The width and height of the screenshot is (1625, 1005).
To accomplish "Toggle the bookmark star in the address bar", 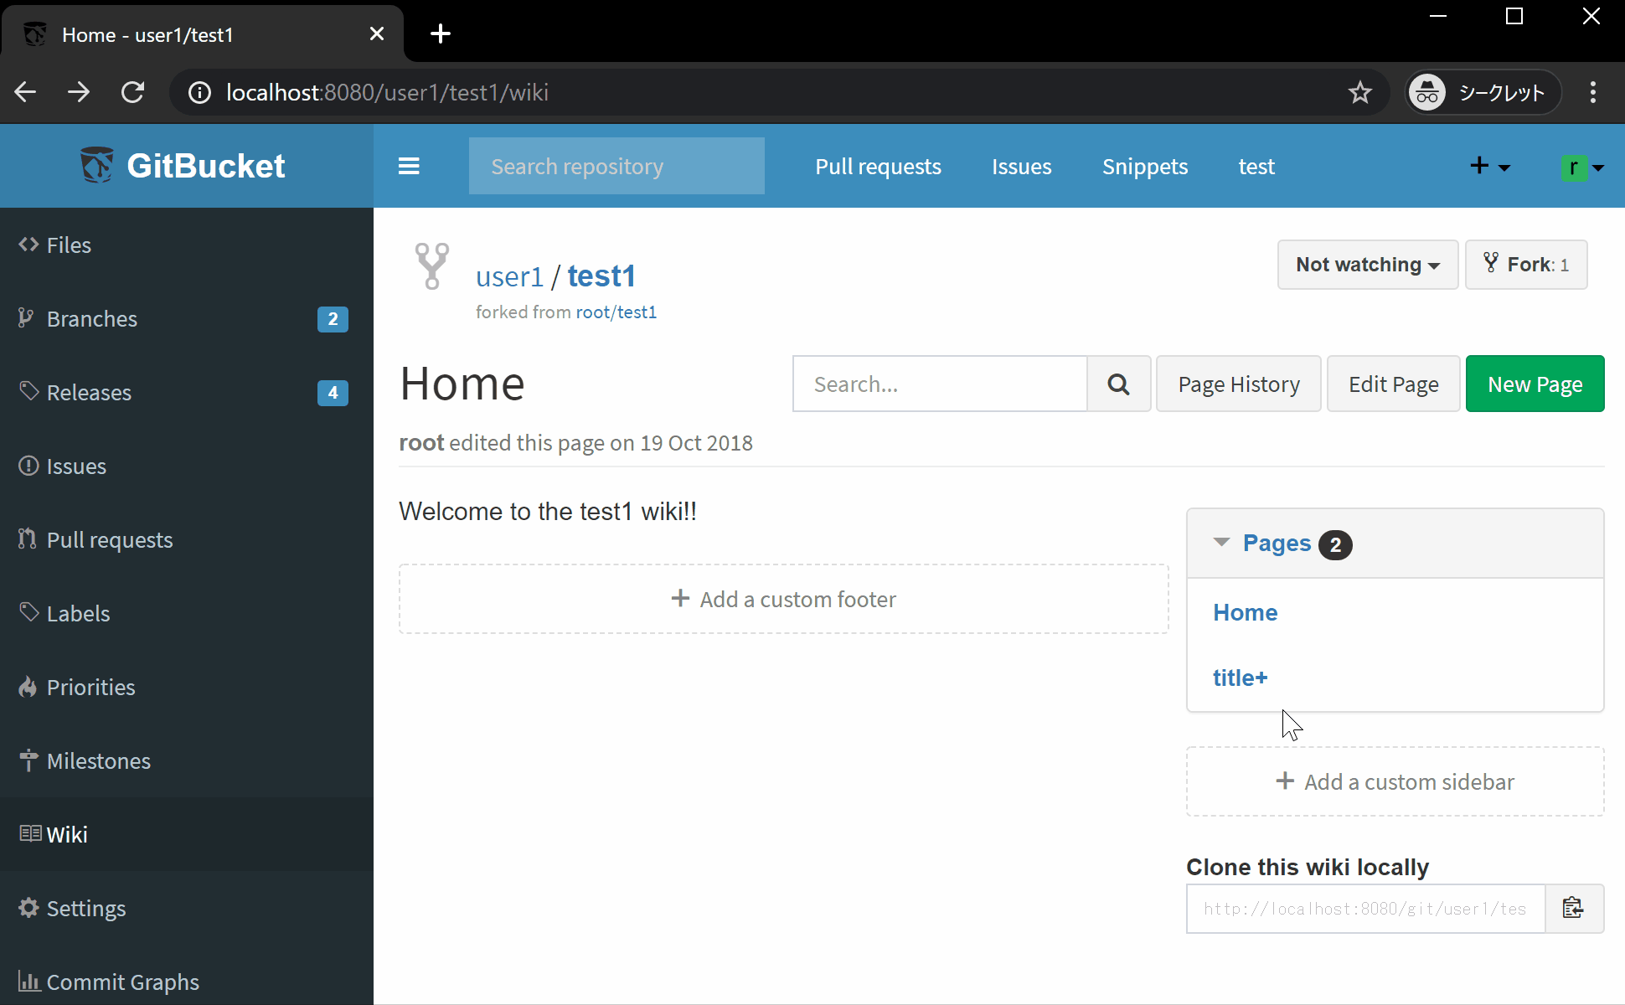I will coord(1360,92).
